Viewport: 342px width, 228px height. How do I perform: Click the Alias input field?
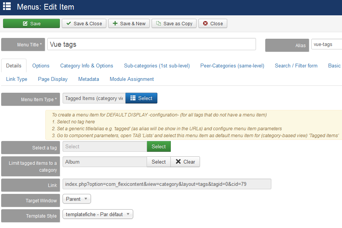(327, 44)
